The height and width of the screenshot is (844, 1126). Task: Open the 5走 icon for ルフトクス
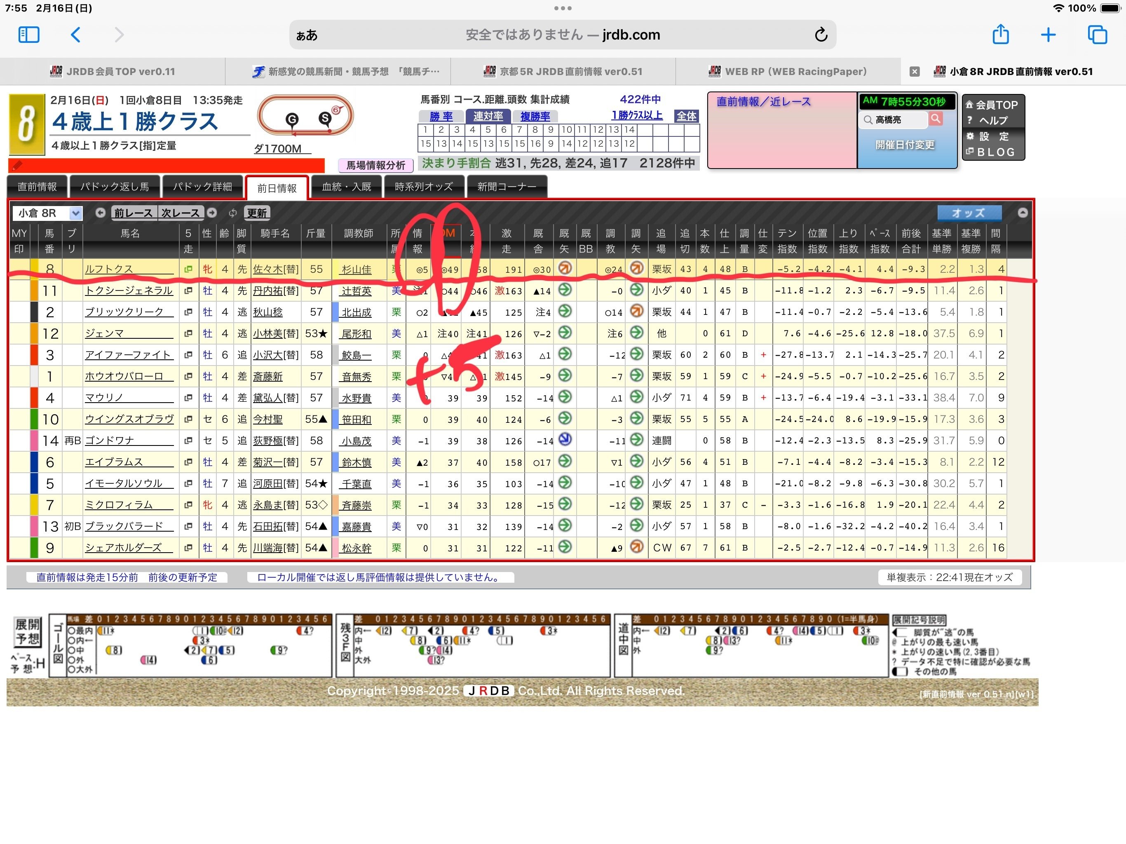point(188,269)
